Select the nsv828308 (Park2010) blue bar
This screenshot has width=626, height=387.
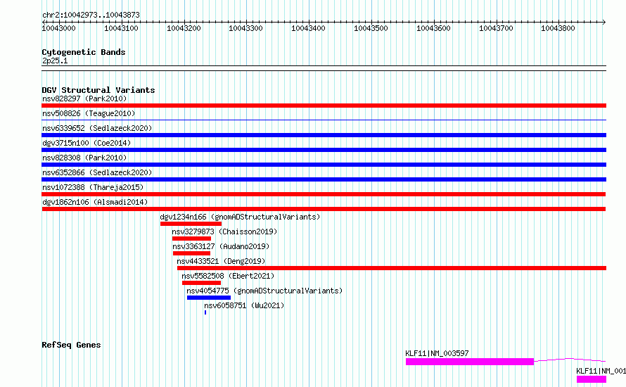pyautogui.click(x=324, y=165)
